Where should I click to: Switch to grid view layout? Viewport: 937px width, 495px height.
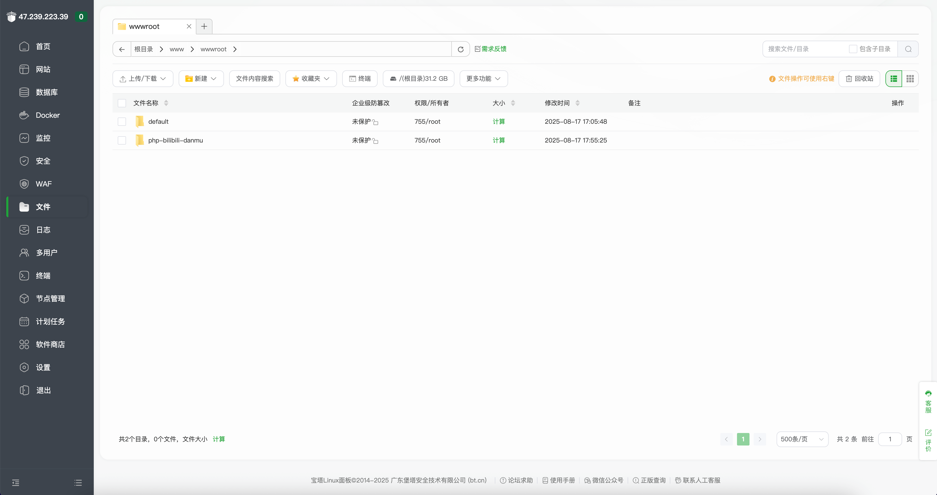(x=910, y=79)
